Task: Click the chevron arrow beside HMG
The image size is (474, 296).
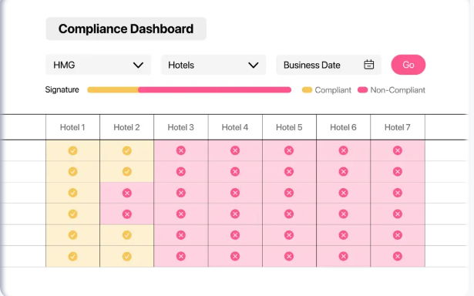Action: (x=138, y=65)
